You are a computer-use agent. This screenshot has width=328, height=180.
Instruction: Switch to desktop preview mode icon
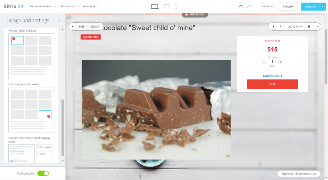(155, 7)
